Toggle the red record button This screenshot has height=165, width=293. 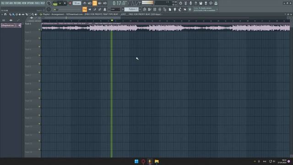[70, 3]
